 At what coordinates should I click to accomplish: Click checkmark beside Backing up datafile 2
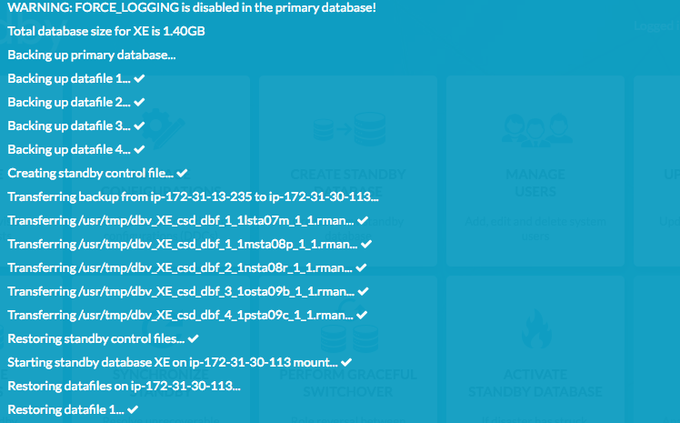(x=139, y=103)
